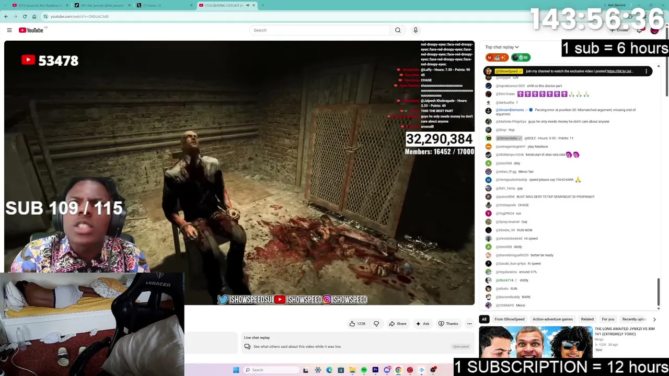Expand the Top chat replay dropdown
Viewport: 669px width, 376px height.
[502, 47]
